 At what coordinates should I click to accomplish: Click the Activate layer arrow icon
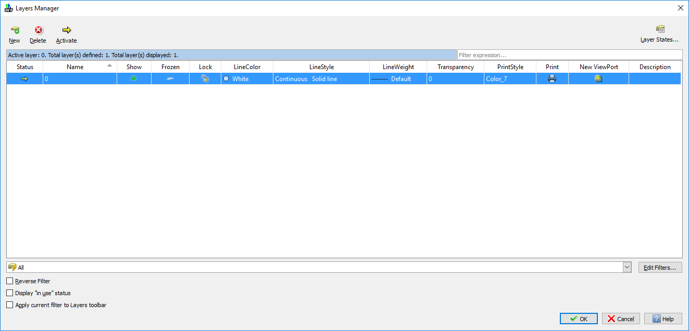(66, 30)
